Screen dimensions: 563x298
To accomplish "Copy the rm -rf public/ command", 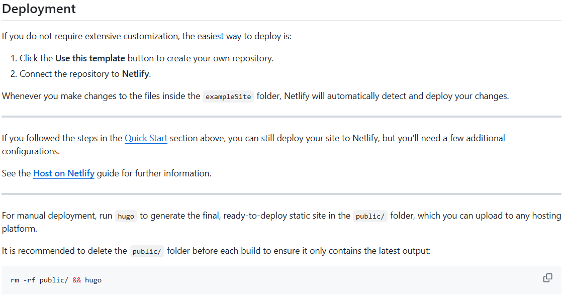I will tap(547, 277).
